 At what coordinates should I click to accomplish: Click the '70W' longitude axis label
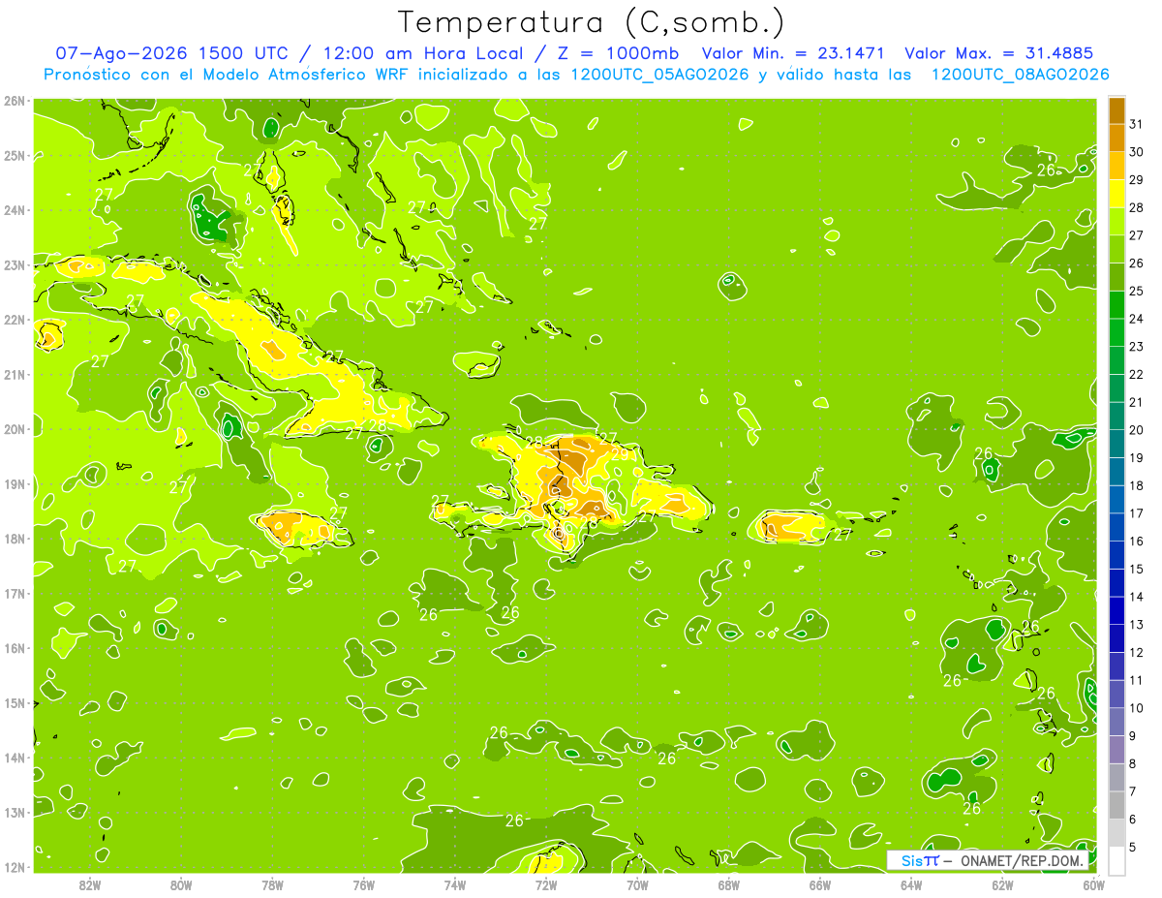[637, 884]
